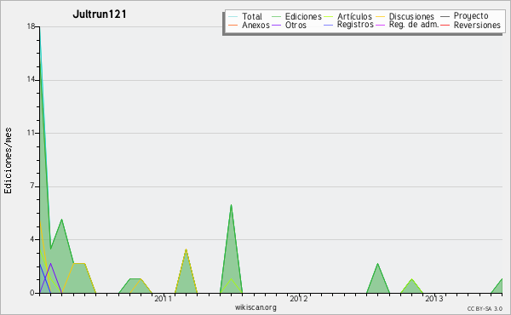Click the chart title Jultrun121

(x=100, y=14)
